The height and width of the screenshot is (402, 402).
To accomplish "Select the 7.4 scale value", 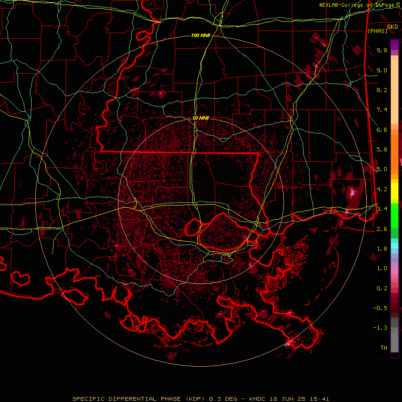I will click(382, 110).
